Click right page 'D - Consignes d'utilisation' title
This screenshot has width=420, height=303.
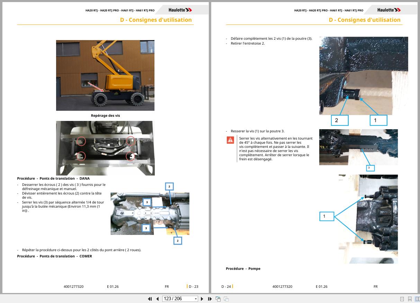coord(365,20)
